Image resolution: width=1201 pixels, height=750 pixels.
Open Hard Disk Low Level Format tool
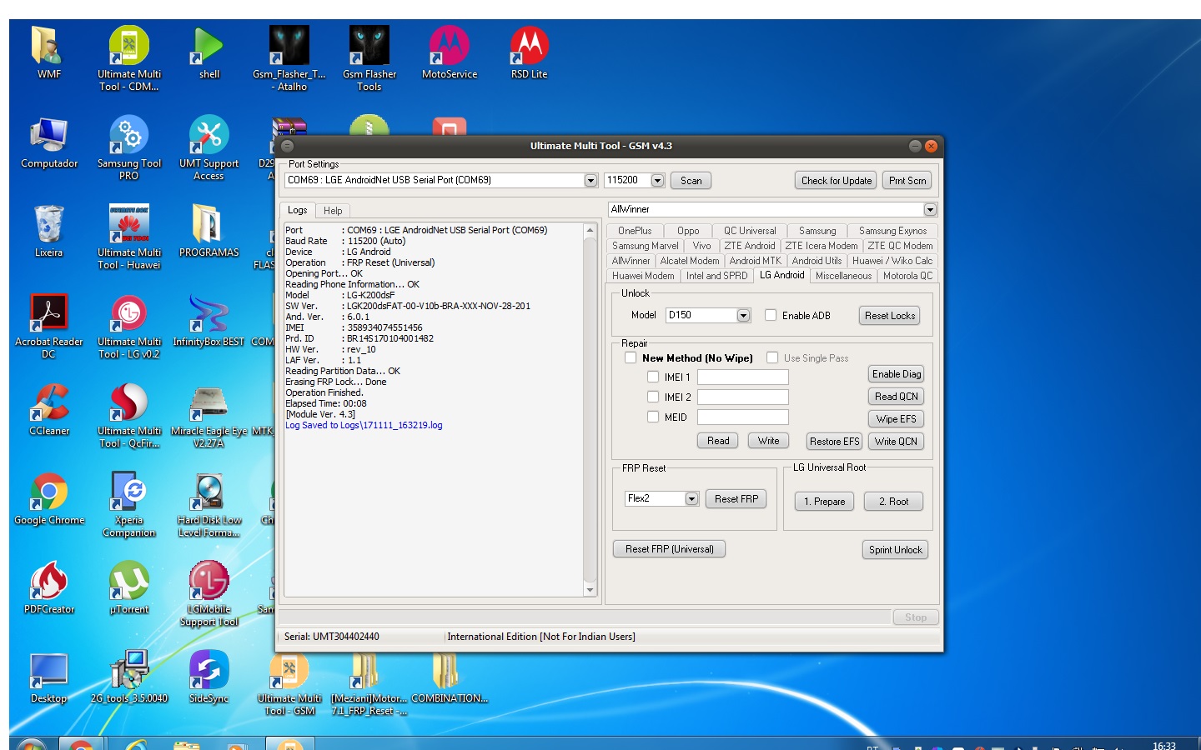point(209,505)
